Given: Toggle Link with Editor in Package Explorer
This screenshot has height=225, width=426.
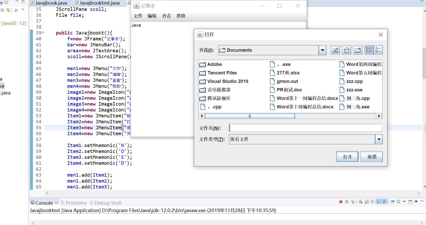Looking at the screenshot, I should [8, 10].
